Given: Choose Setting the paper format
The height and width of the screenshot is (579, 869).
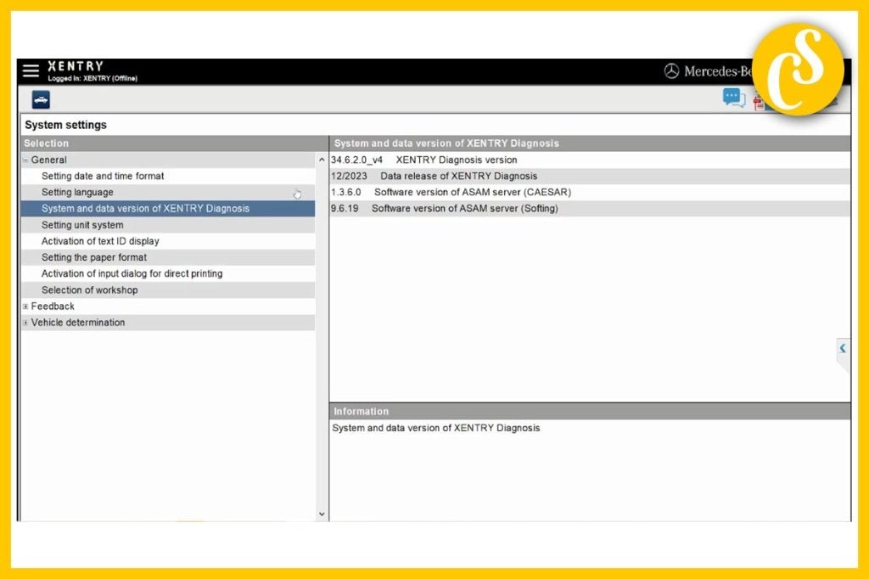Looking at the screenshot, I should [168, 257].
